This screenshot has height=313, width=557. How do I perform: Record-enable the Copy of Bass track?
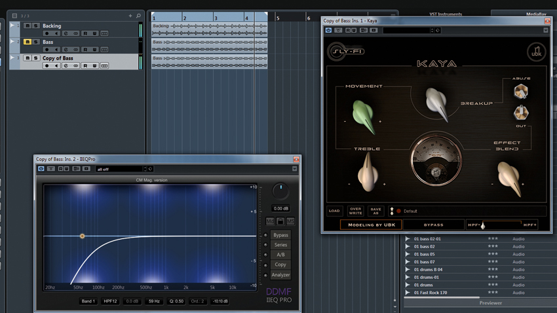[x=47, y=65]
